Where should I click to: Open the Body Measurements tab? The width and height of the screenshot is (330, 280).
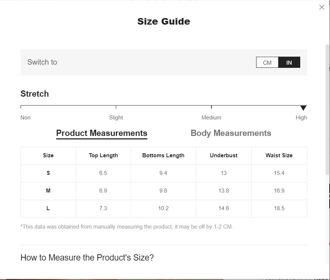tap(231, 133)
